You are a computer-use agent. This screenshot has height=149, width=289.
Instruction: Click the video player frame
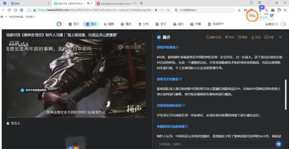point(76,78)
